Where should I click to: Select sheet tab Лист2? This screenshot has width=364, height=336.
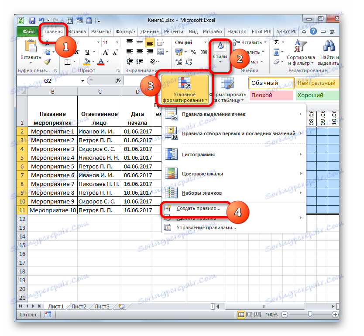tap(79, 306)
